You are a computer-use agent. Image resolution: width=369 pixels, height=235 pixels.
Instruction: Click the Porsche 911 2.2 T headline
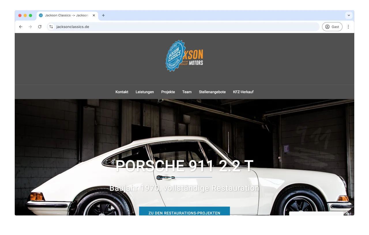point(184,166)
